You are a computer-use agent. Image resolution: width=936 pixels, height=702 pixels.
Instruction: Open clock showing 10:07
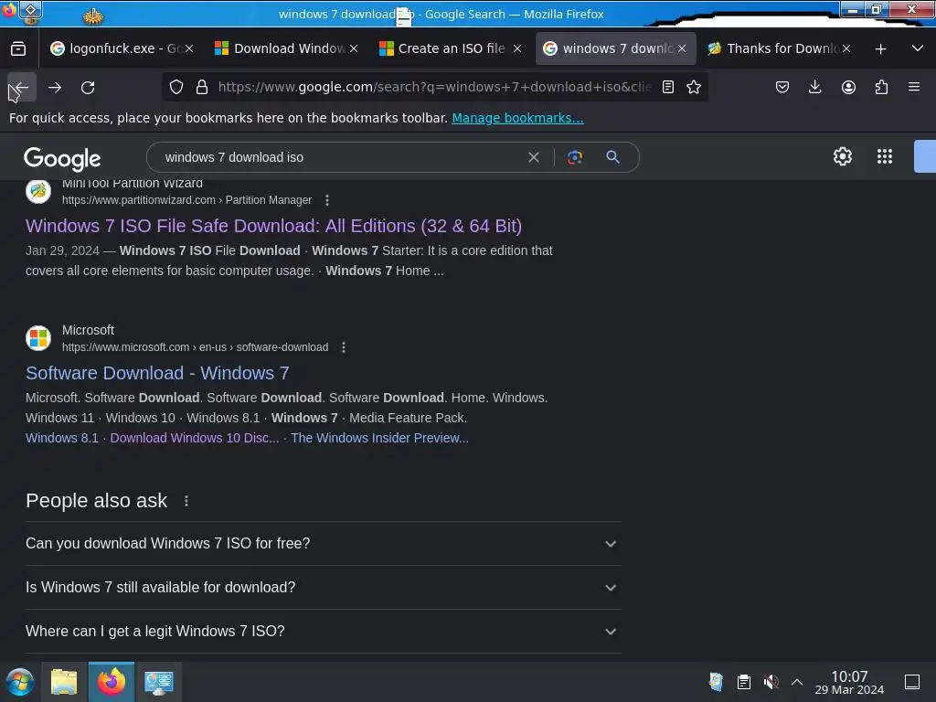(x=849, y=682)
